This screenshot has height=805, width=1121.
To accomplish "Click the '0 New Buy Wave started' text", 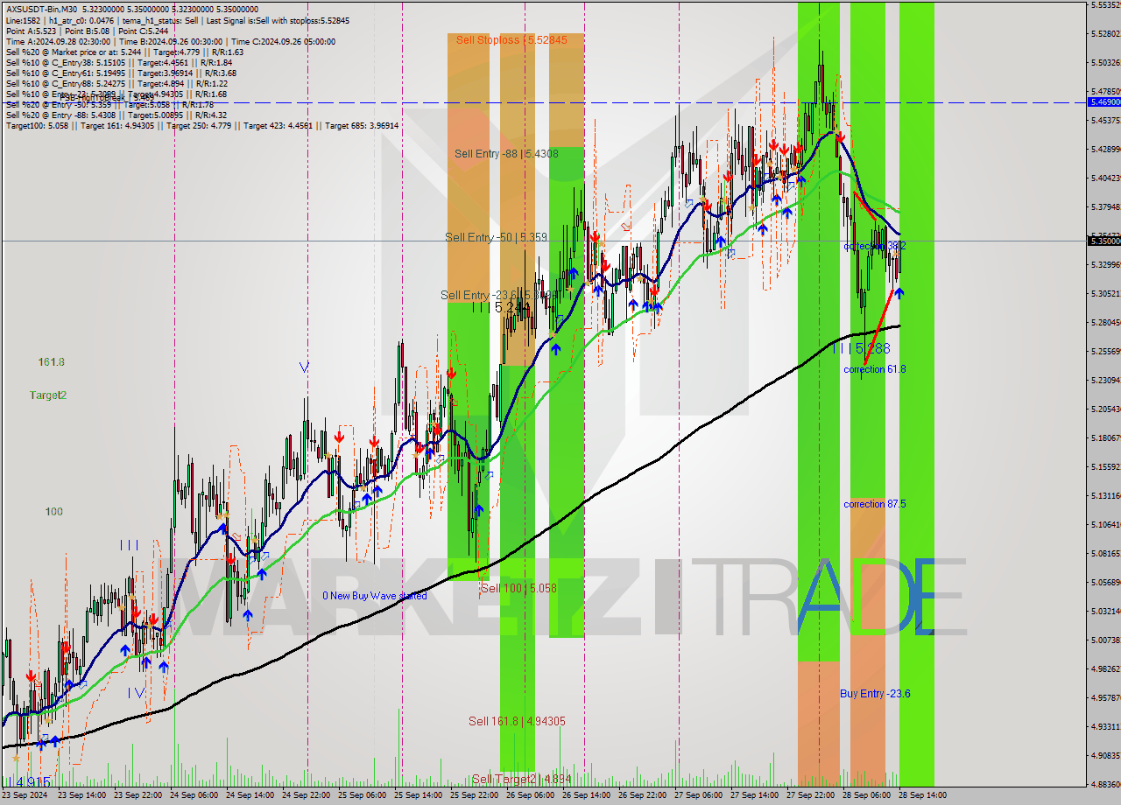I will click(375, 596).
